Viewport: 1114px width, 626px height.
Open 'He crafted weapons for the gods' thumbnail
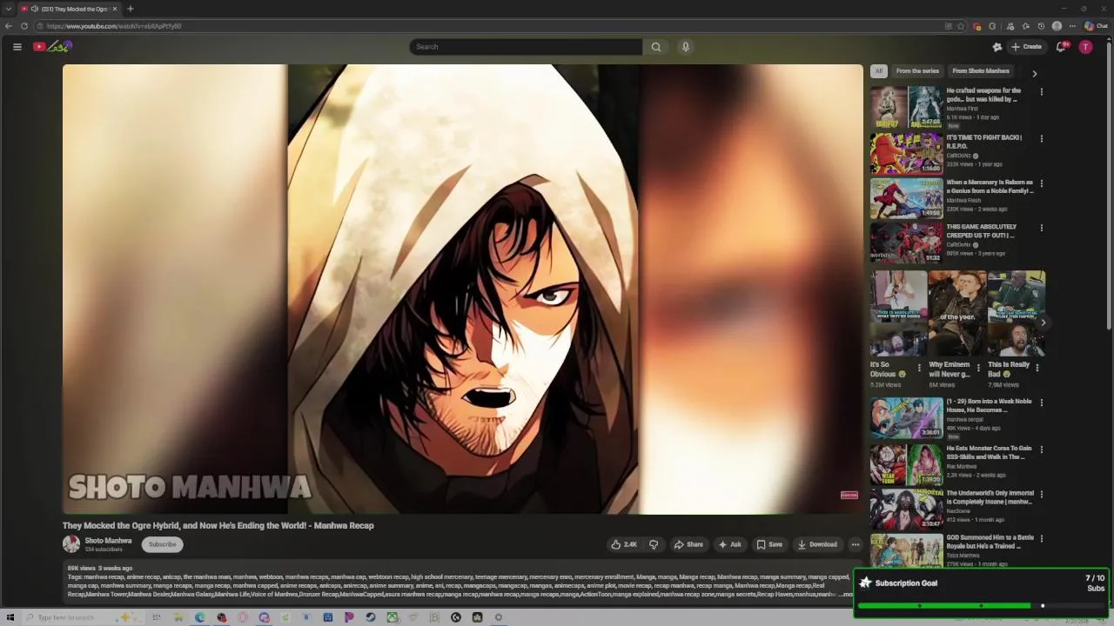906,106
